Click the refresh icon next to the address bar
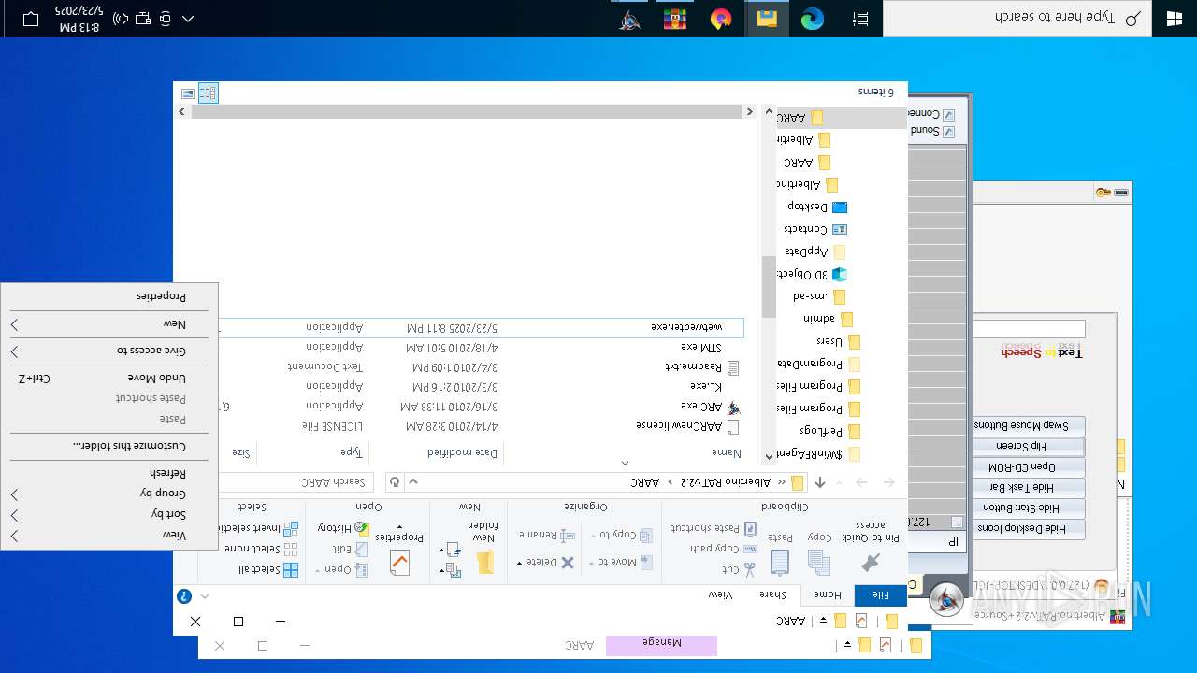Screen dimensions: 1197x673 [395, 482]
